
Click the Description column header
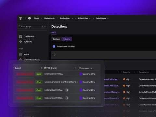pos(144,72)
